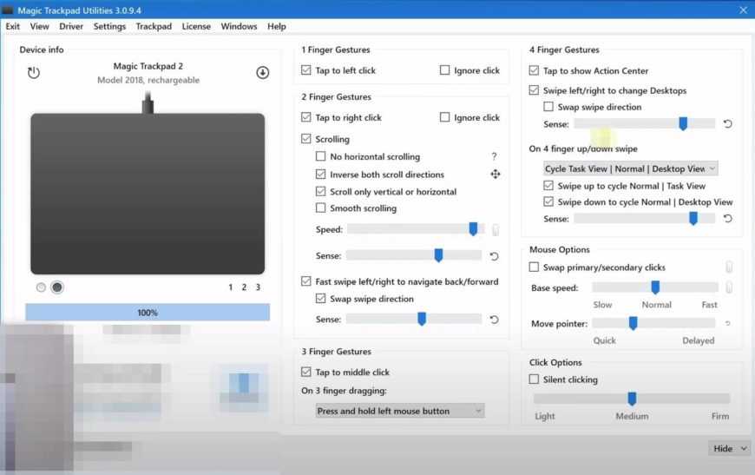
Task: Expand the 3 finger dragging dropdown
Action: (x=399, y=411)
